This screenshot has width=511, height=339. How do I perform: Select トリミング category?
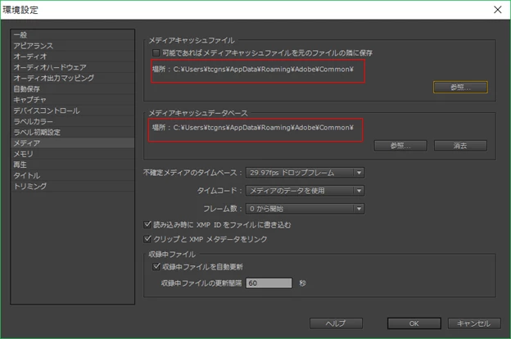(72, 186)
